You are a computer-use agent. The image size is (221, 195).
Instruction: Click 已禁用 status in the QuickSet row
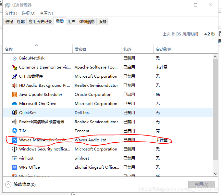[129, 113]
